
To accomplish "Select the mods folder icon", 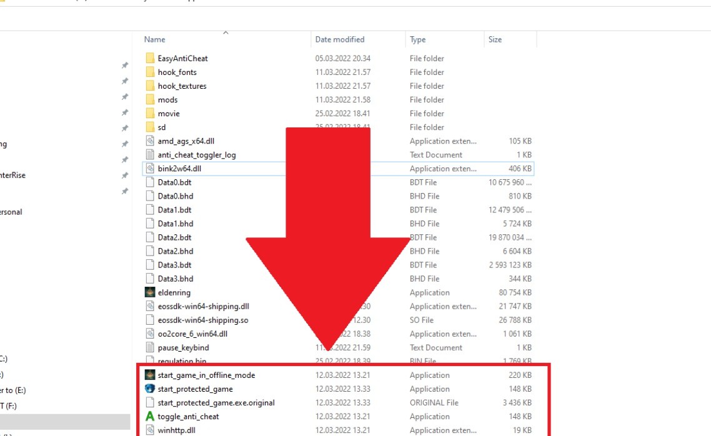I will (149, 99).
